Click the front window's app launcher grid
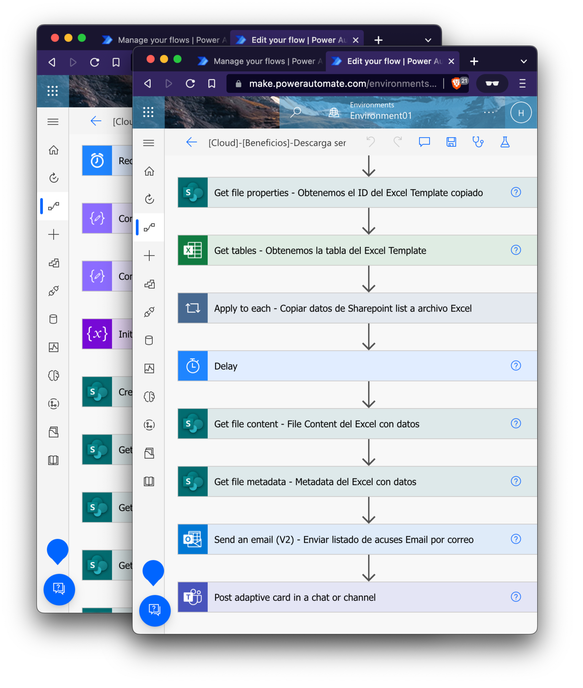The image size is (583, 688). (148, 112)
